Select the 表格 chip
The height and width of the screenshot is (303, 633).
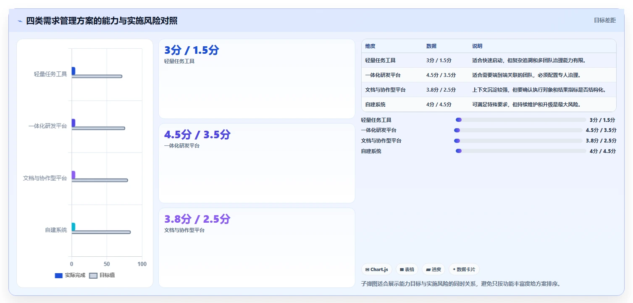click(407, 269)
